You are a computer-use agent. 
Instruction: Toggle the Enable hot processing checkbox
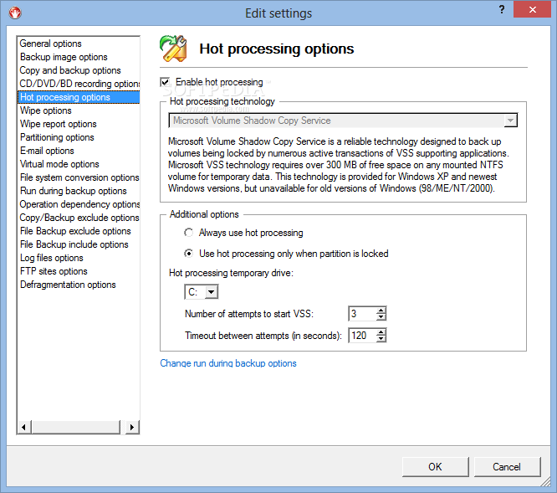[x=165, y=82]
